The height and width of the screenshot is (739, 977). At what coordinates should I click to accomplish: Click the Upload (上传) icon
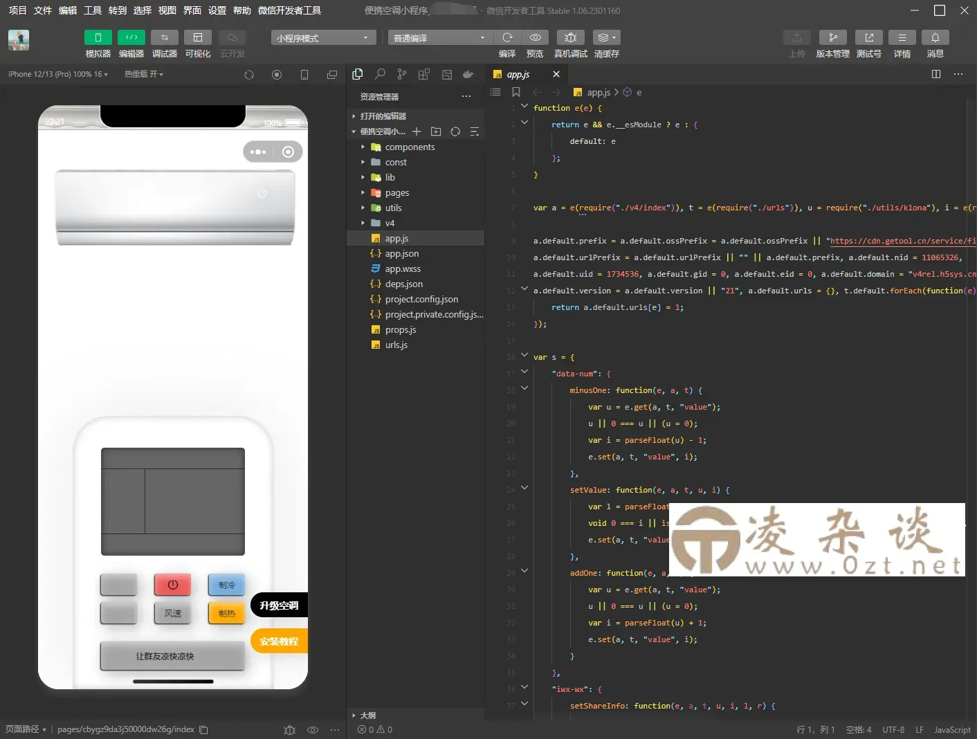(x=797, y=37)
